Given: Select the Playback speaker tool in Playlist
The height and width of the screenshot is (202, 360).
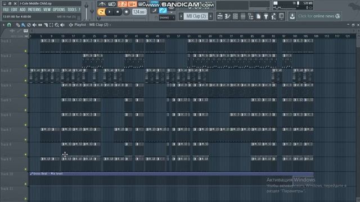Looking at the screenshot, I should pos(62,25).
